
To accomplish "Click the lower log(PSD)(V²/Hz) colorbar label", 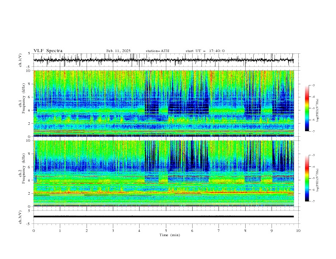I will point(318,180).
